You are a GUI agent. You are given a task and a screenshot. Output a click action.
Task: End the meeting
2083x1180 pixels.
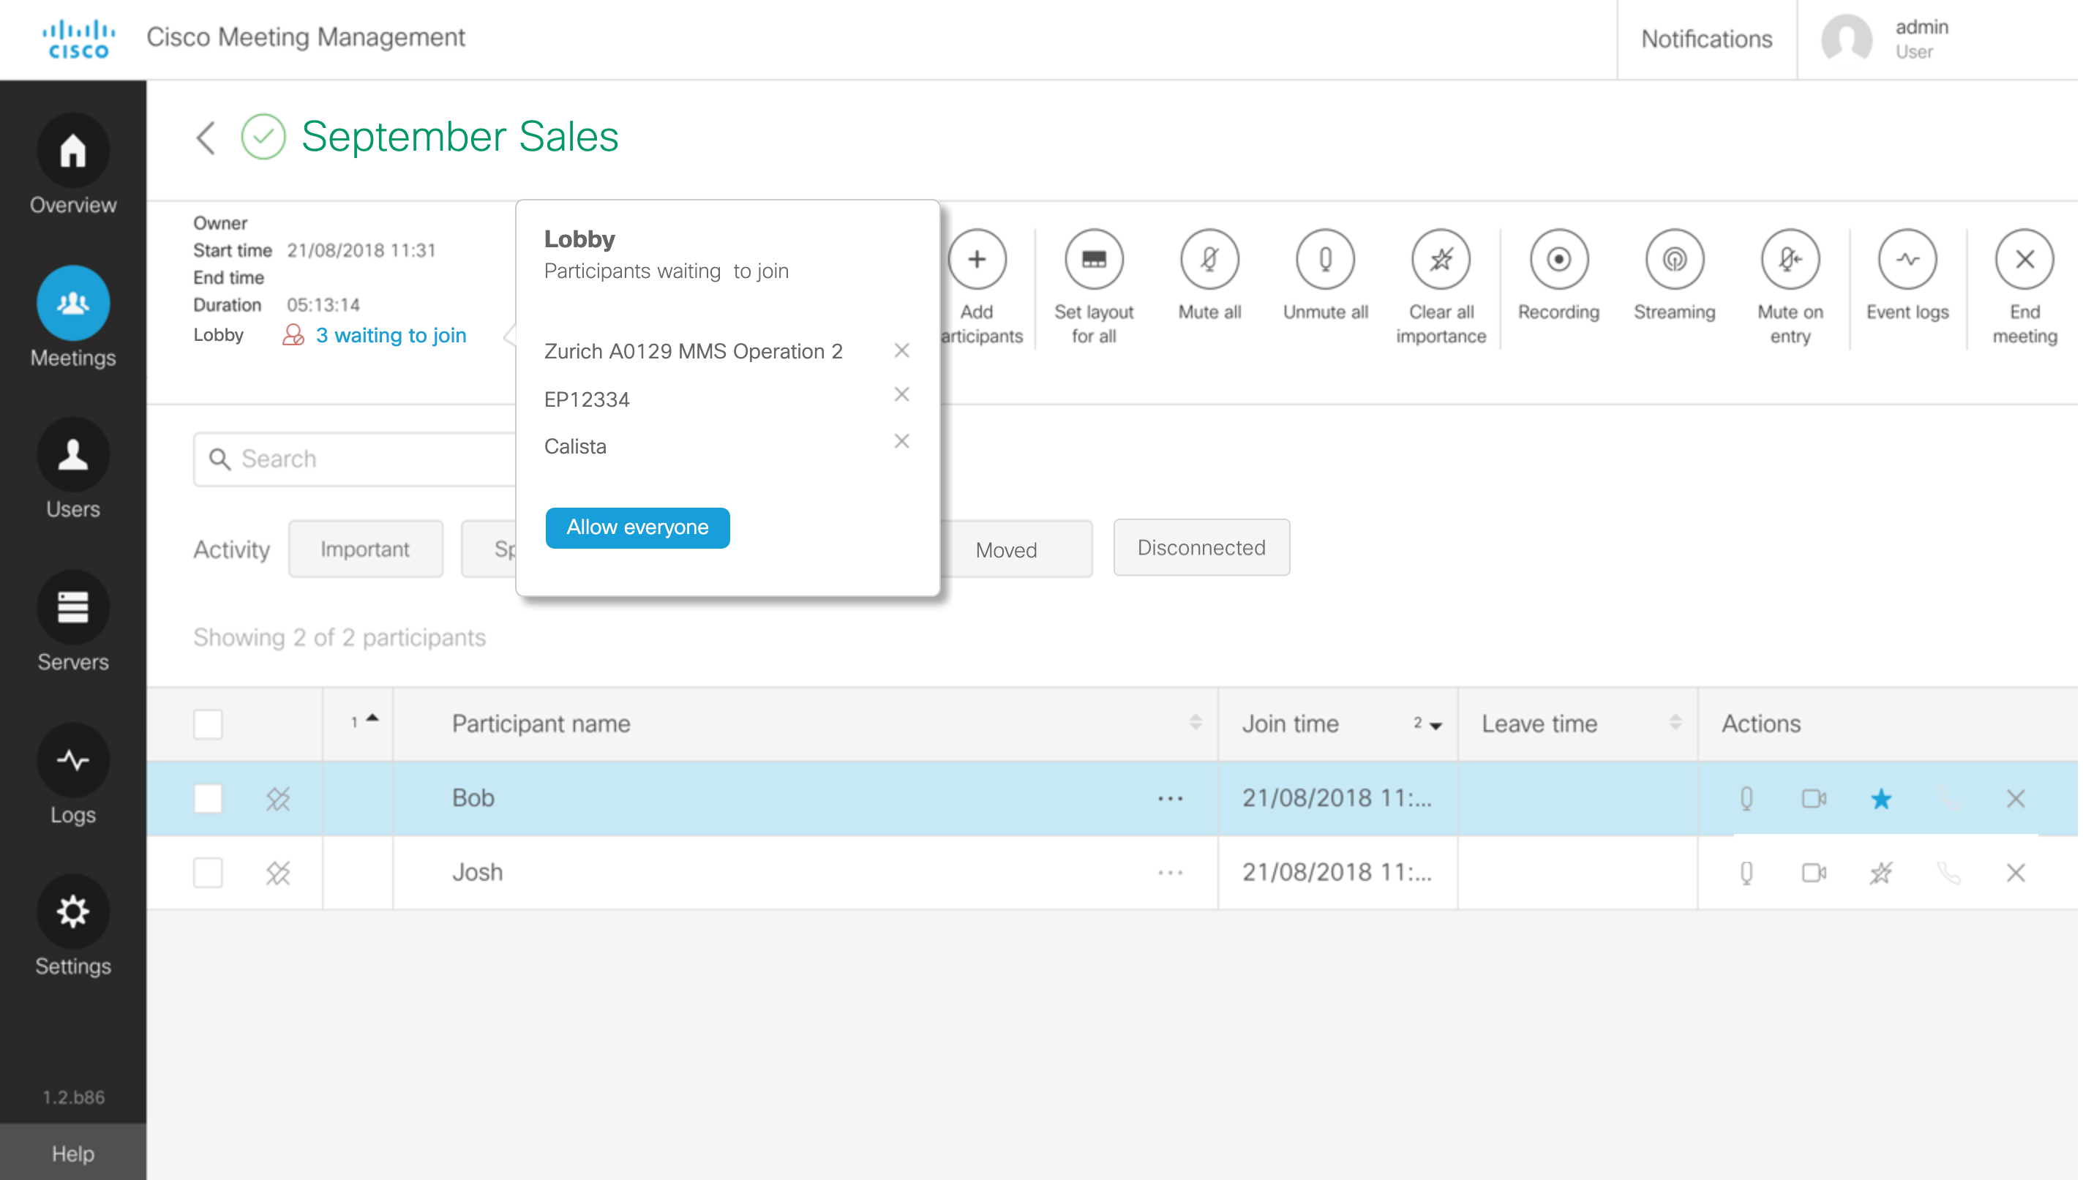pos(2024,260)
